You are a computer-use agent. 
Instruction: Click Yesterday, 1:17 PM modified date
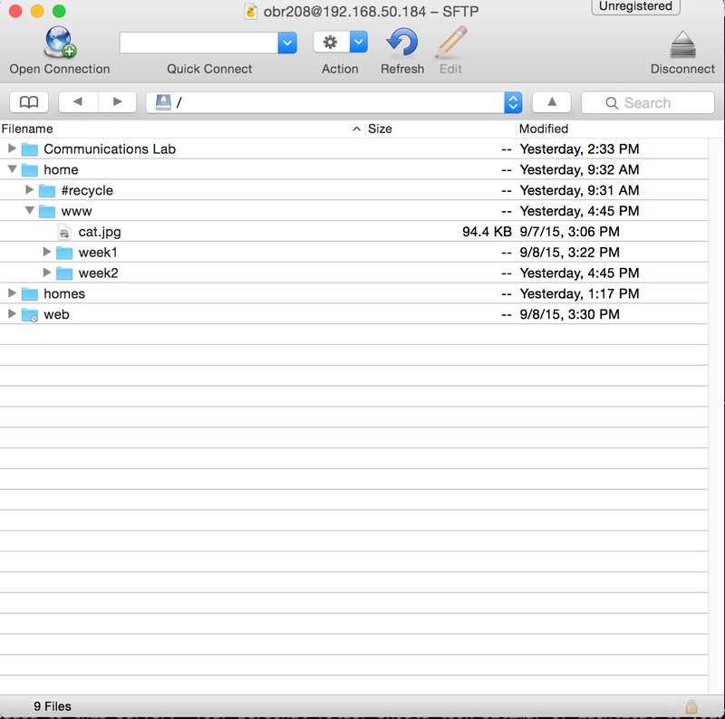[579, 294]
